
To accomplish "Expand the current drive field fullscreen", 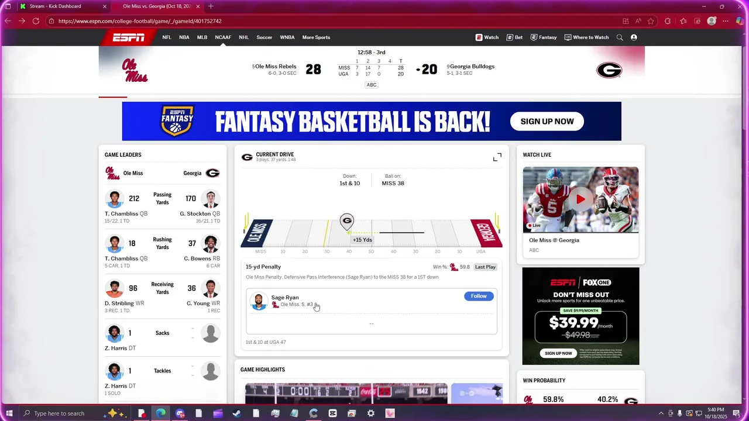I will point(497,157).
